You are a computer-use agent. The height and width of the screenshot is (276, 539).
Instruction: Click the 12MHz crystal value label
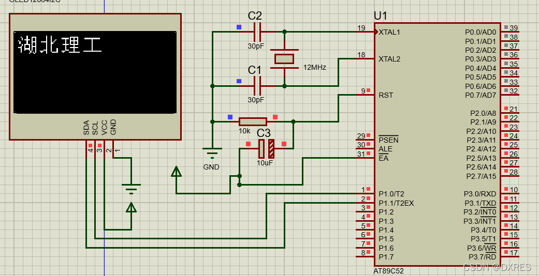tap(314, 68)
